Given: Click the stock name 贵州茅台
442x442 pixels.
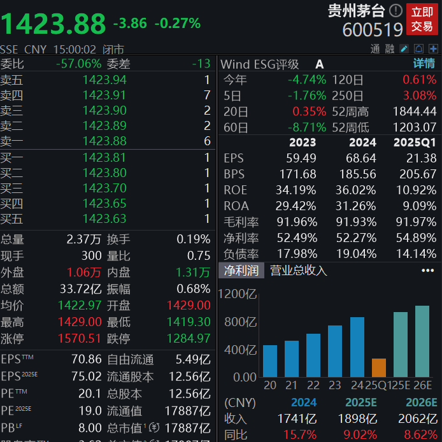Looking at the screenshot, I should tap(356, 11).
